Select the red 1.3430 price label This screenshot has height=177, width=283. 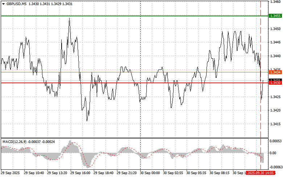275,83
